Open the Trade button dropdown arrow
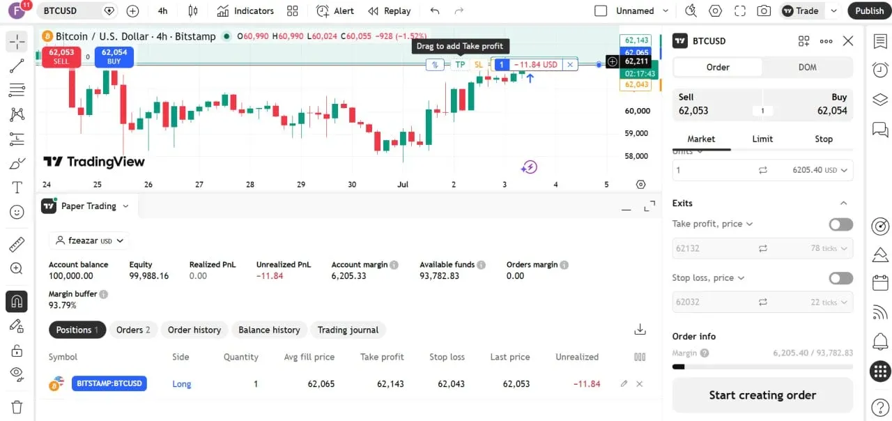 click(x=833, y=11)
